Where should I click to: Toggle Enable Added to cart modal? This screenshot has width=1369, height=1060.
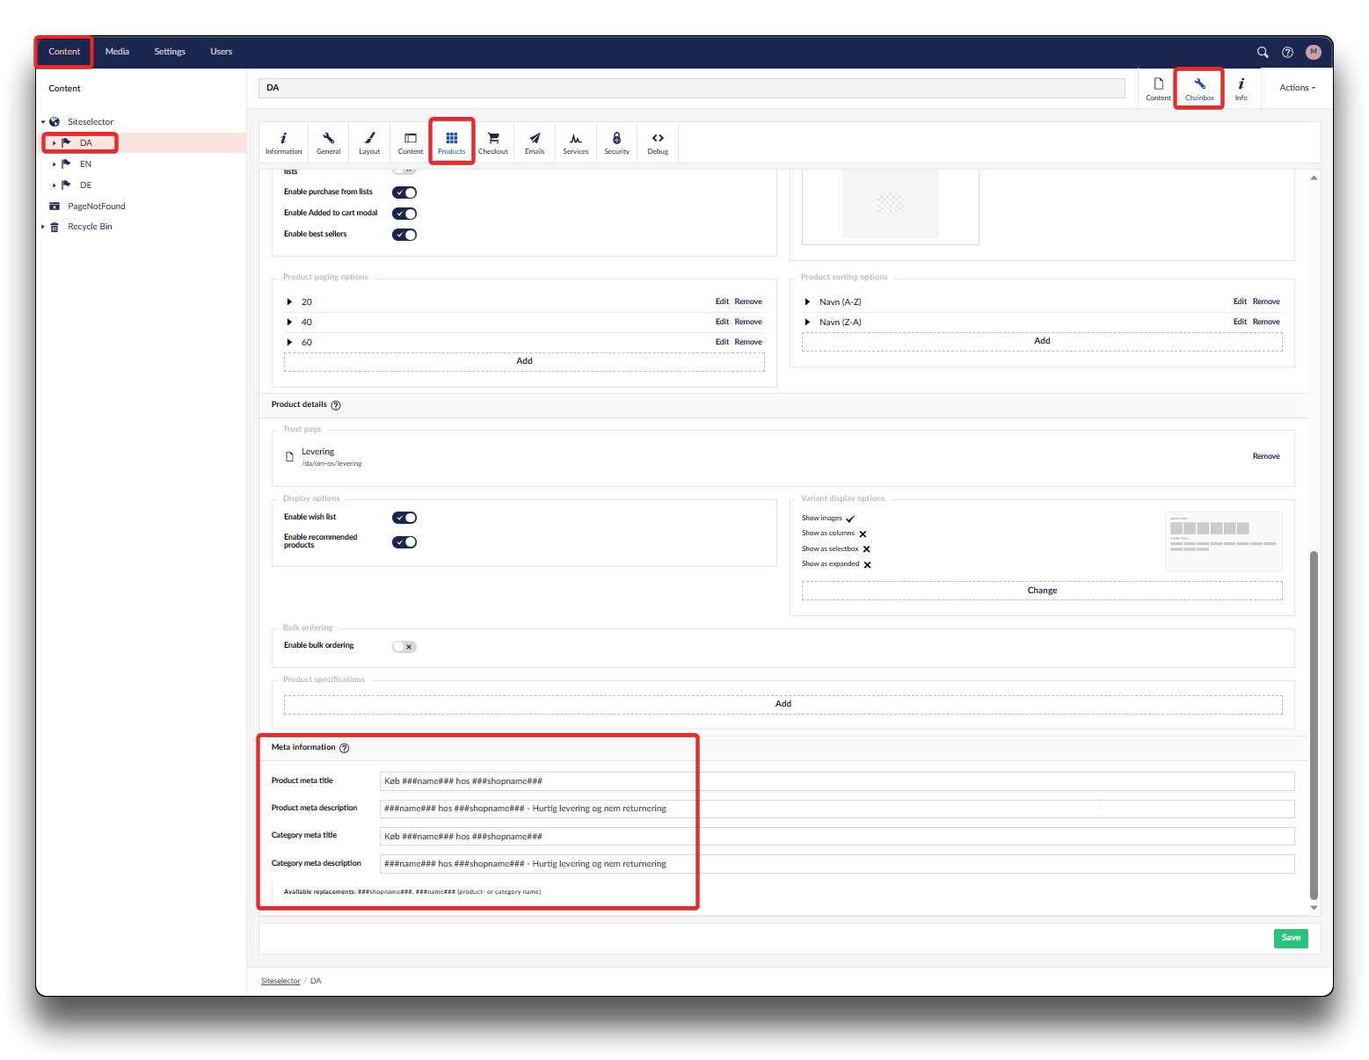404,214
